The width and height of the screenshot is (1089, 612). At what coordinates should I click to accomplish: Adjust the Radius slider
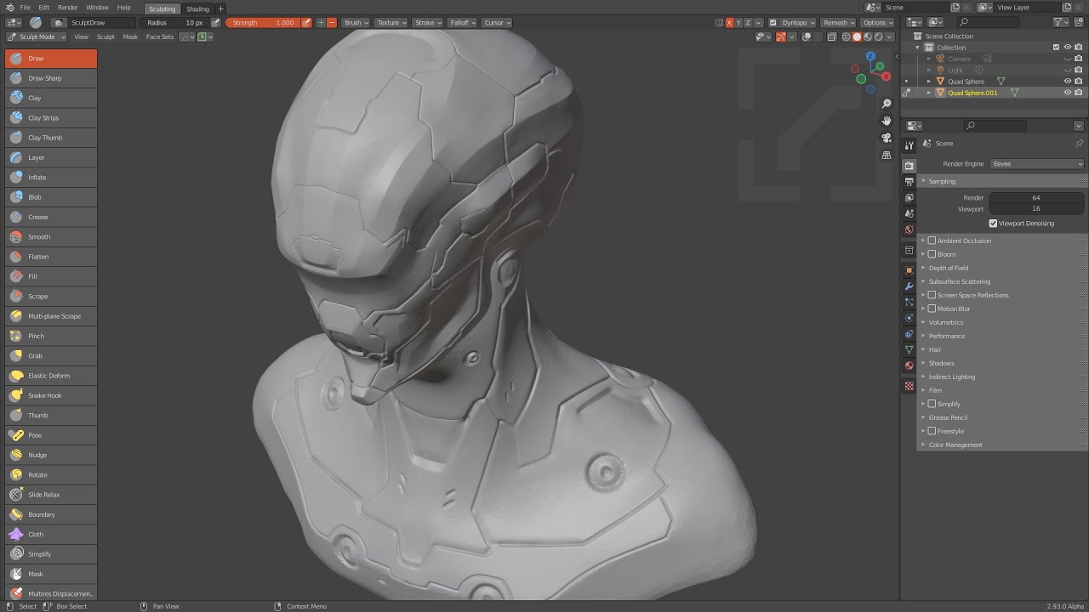174,23
